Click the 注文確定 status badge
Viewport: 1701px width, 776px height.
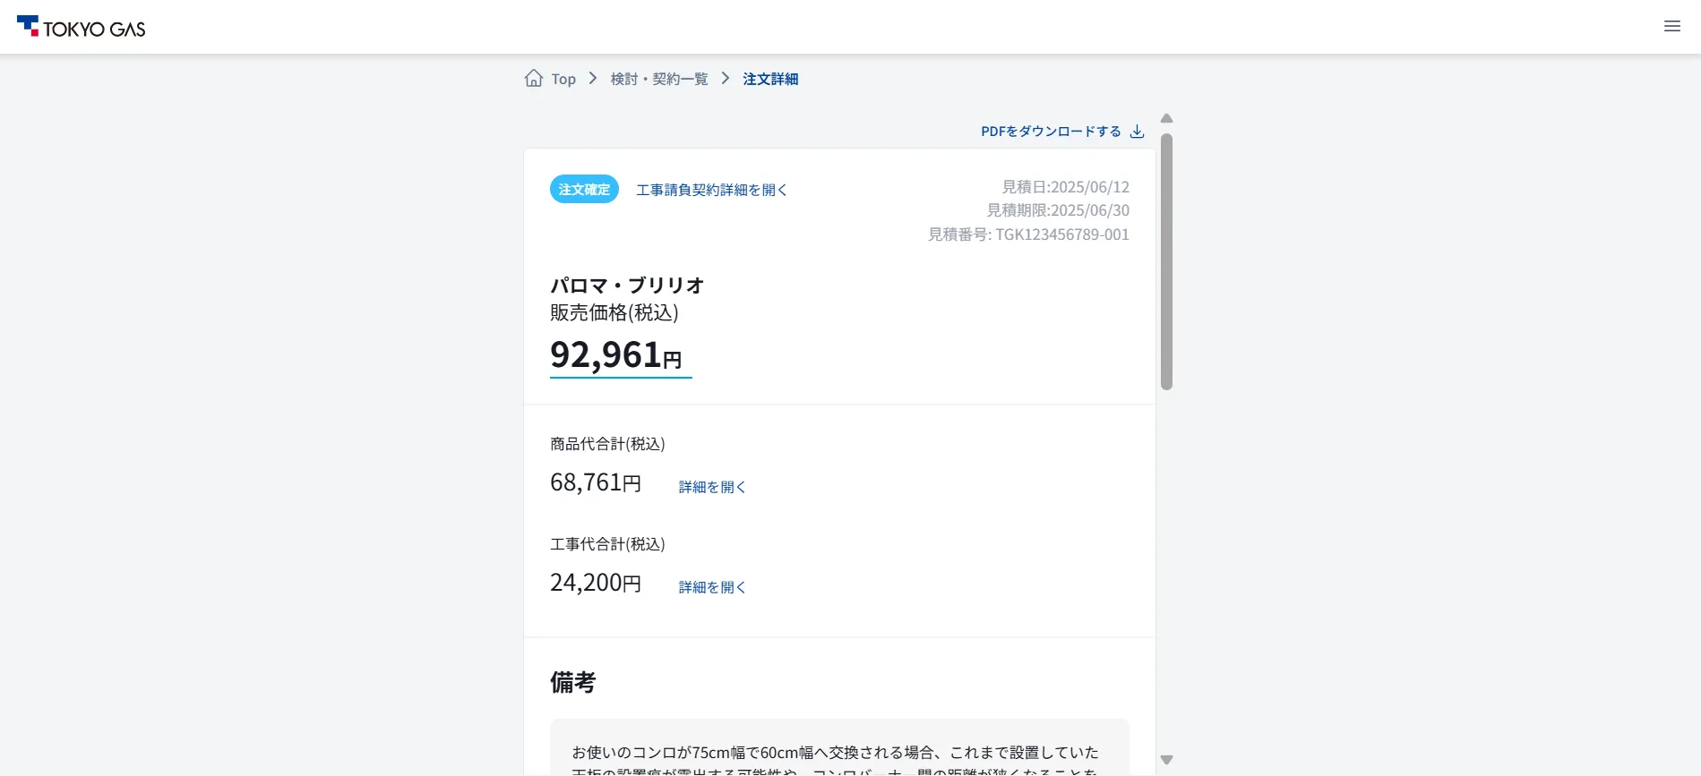click(x=584, y=189)
